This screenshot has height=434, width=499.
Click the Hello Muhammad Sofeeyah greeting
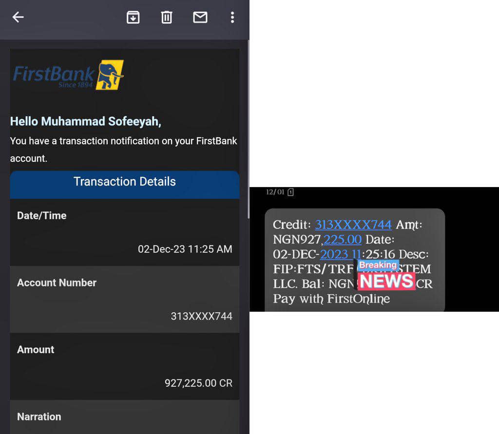click(85, 121)
